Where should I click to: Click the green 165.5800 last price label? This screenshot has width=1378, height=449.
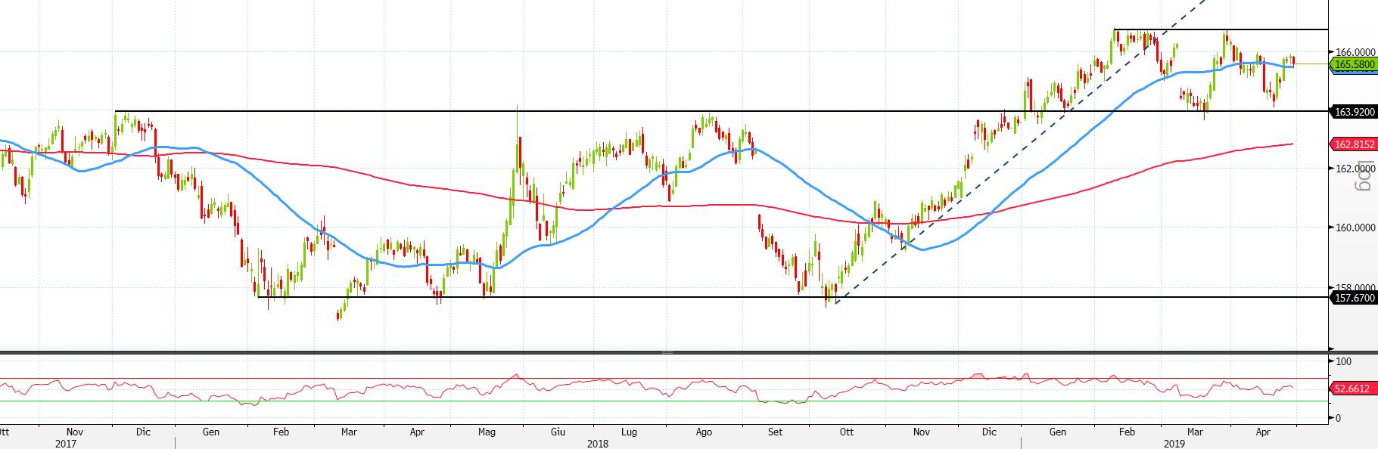tap(1355, 65)
